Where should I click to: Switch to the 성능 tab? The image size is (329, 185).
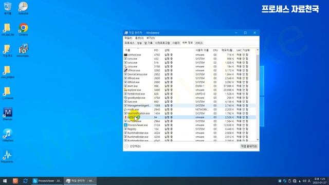139,43
